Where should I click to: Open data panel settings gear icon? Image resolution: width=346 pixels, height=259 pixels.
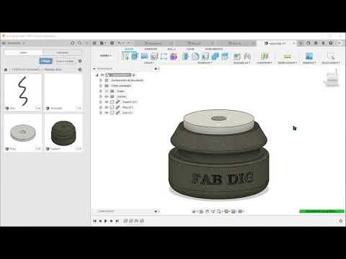pyautogui.click(x=80, y=61)
